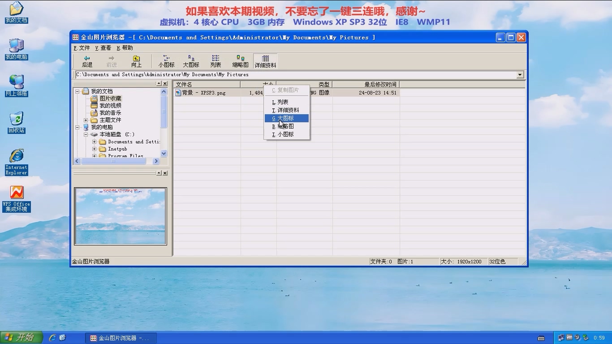Select 主题文件 folder in the tree

(x=110, y=120)
